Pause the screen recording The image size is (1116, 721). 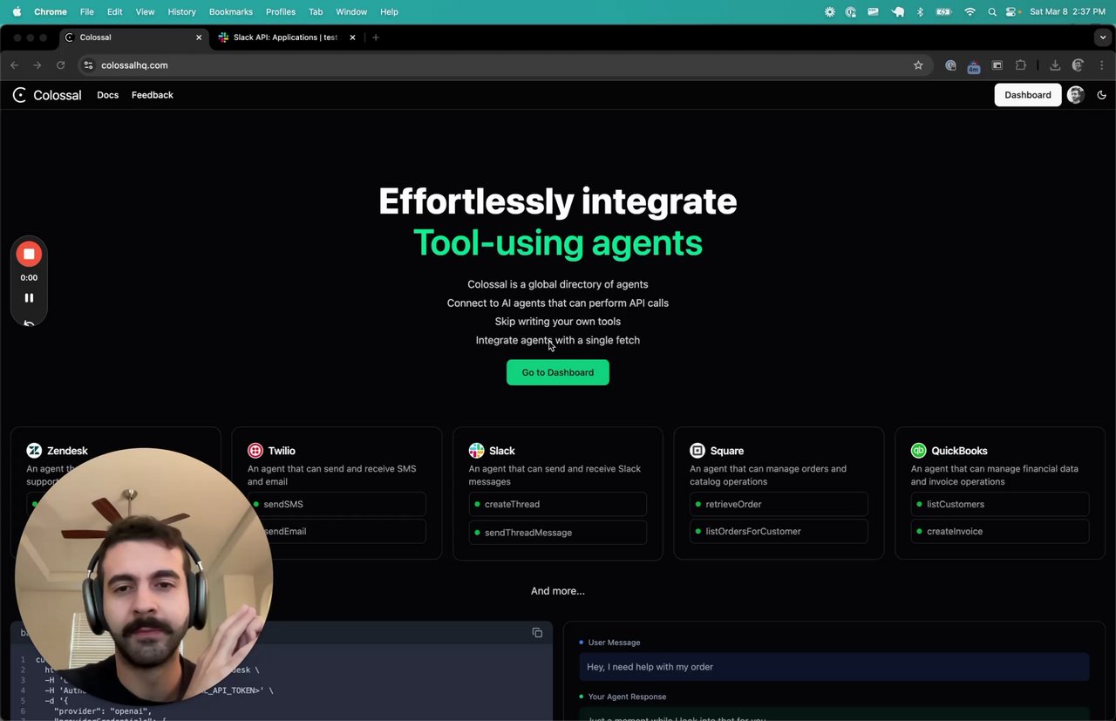coord(29,297)
